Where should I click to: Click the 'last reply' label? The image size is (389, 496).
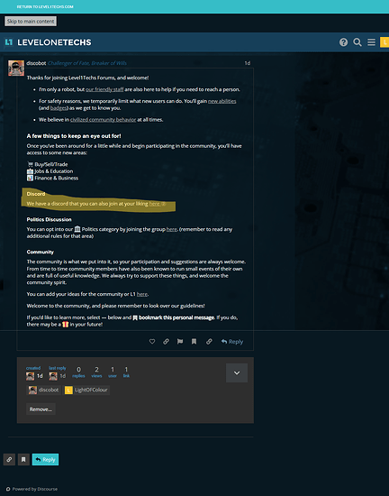coord(58,368)
